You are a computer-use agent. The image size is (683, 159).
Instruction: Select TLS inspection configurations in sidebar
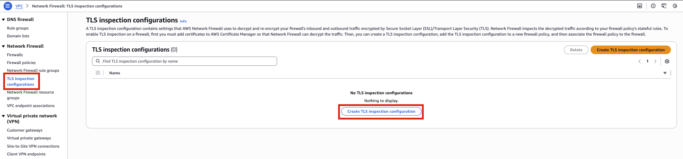click(x=21, y=81)
